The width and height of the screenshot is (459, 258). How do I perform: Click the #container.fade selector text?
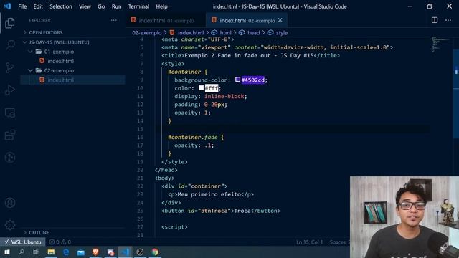(x=193, y=137)
